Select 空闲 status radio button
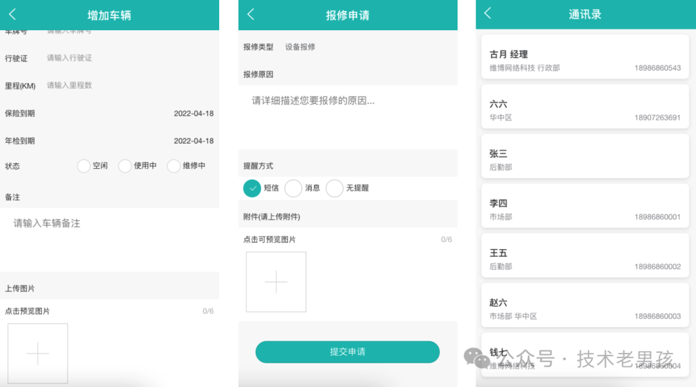The height and width of the screenshot is (387, 696). click(x=84, y=166)
